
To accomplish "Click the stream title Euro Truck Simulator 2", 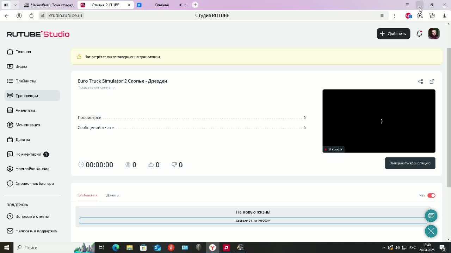I will [122, 81].
